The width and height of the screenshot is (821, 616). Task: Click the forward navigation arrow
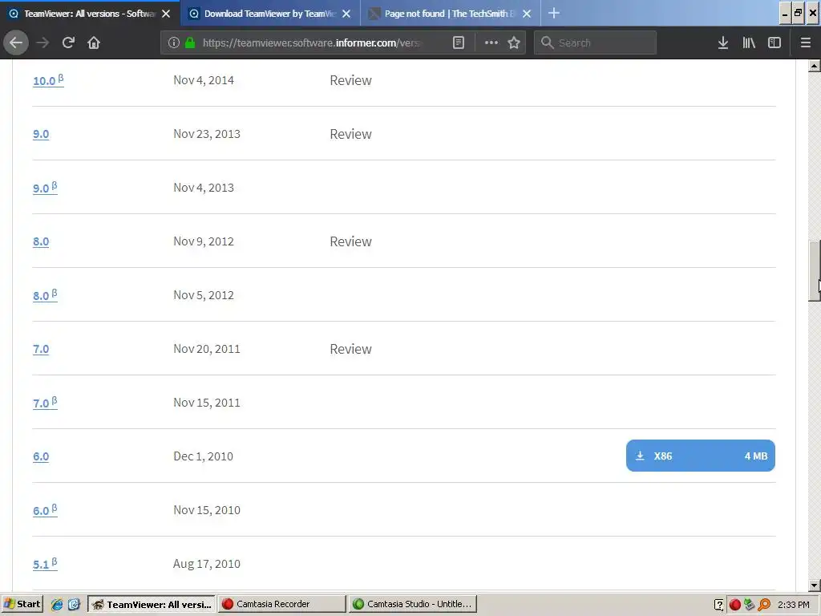(x=42, y=43)
